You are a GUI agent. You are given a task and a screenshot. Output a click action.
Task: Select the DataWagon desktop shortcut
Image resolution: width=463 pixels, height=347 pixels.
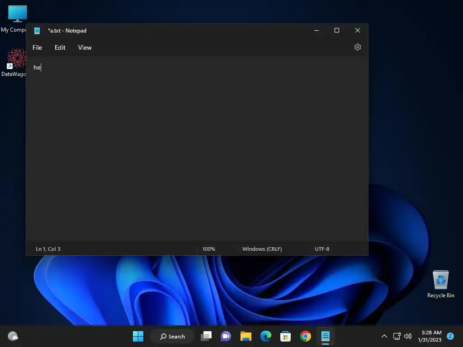click(14, 63)
